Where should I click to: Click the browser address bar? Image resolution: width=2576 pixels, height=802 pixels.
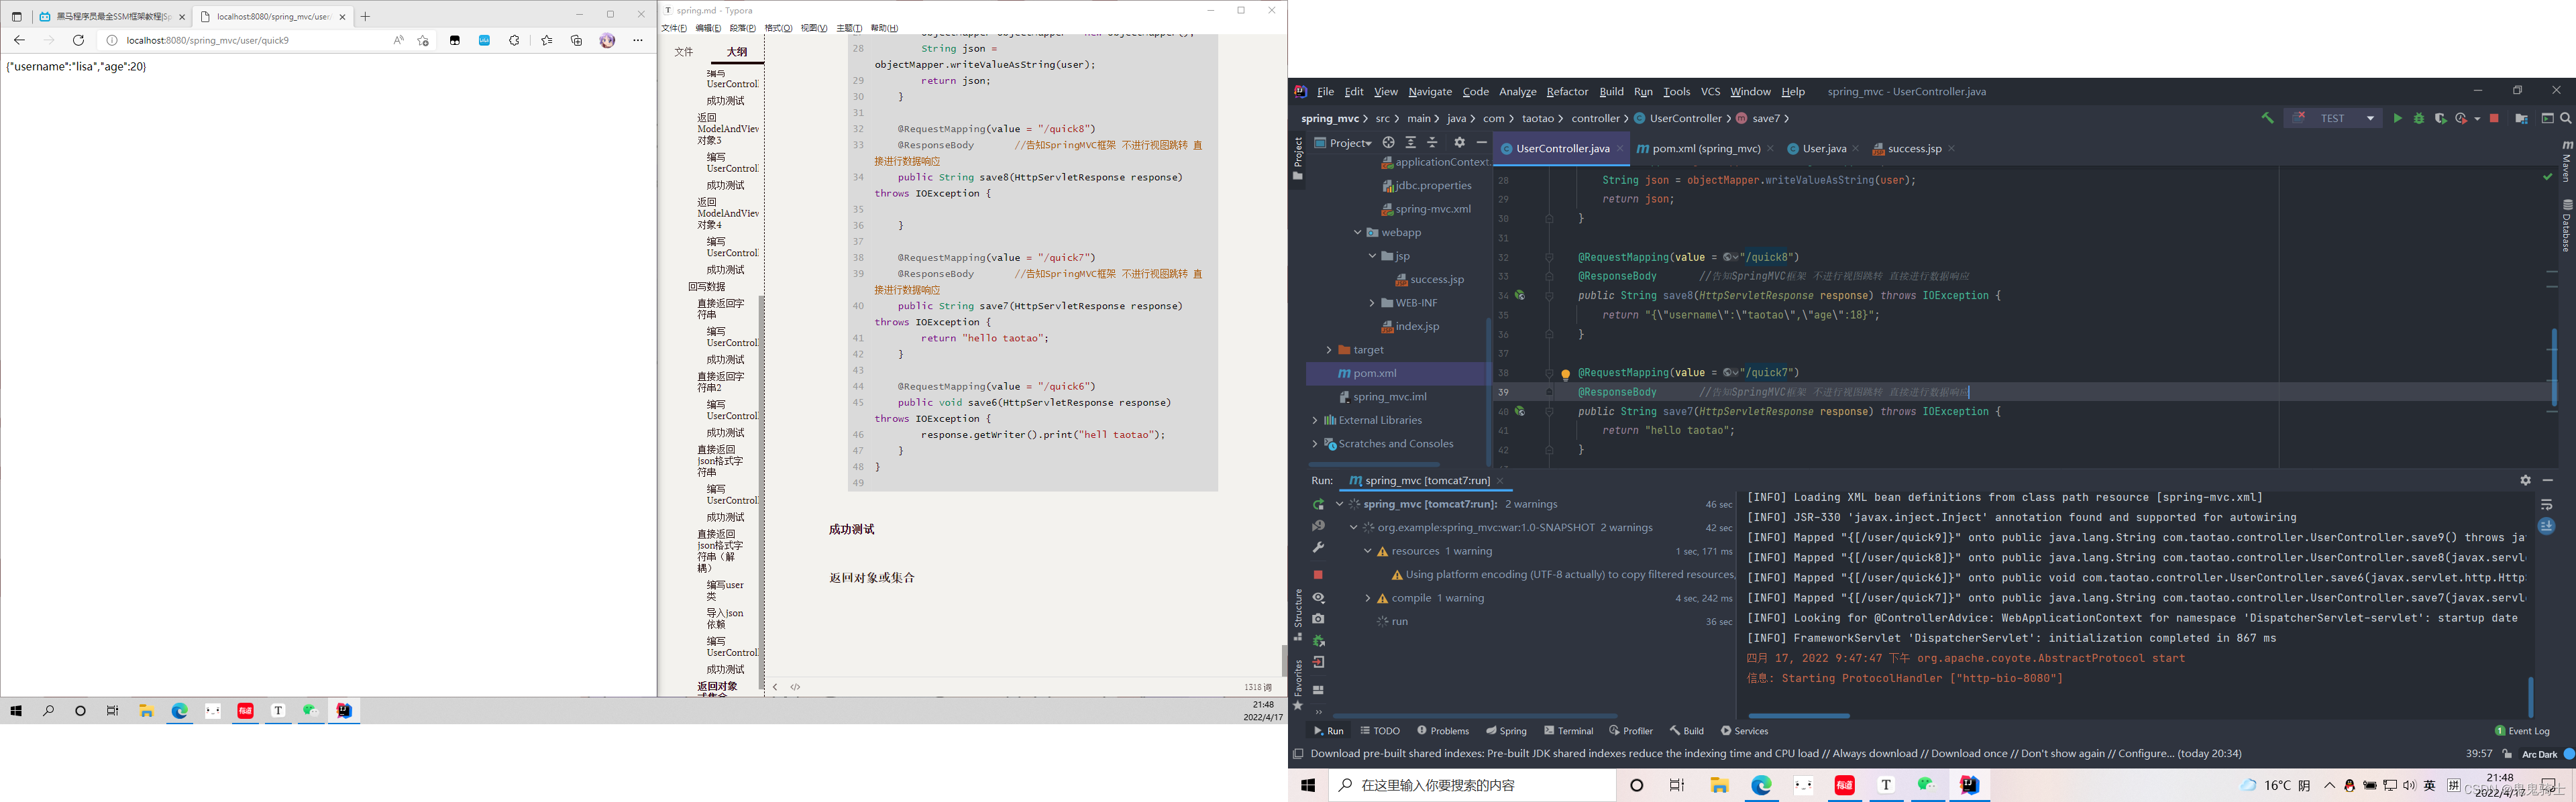pos(250,41)
